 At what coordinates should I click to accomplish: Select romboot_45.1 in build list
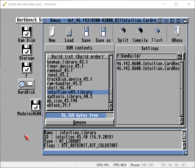tap(78, 71)
